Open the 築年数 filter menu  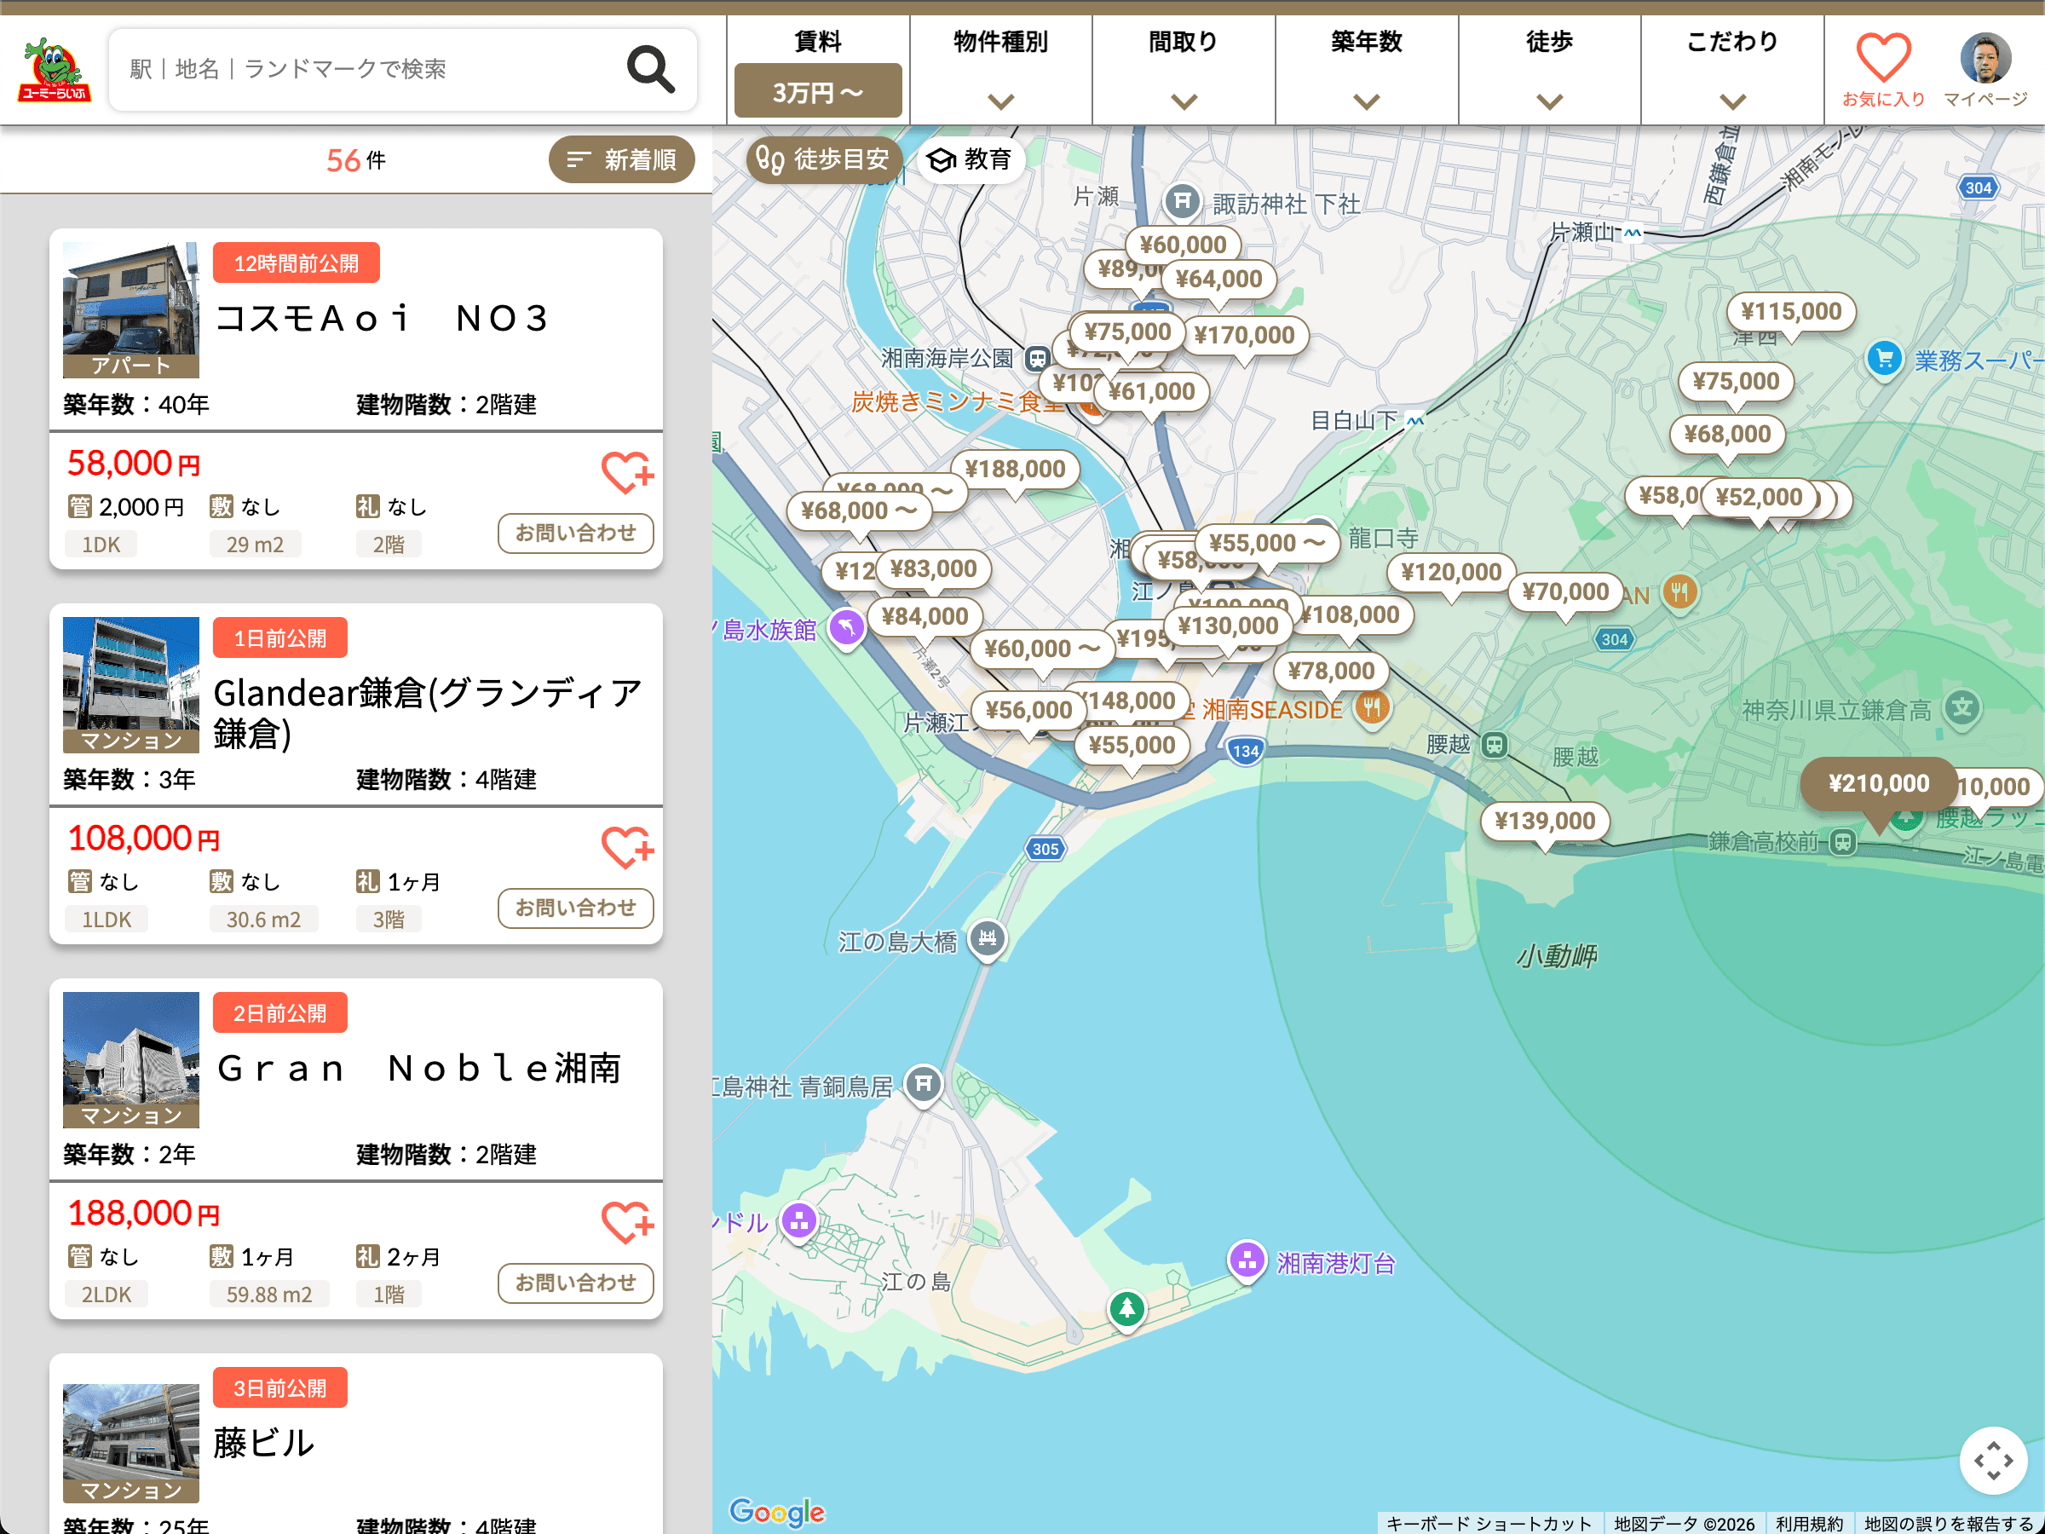tap(1368, 69)
